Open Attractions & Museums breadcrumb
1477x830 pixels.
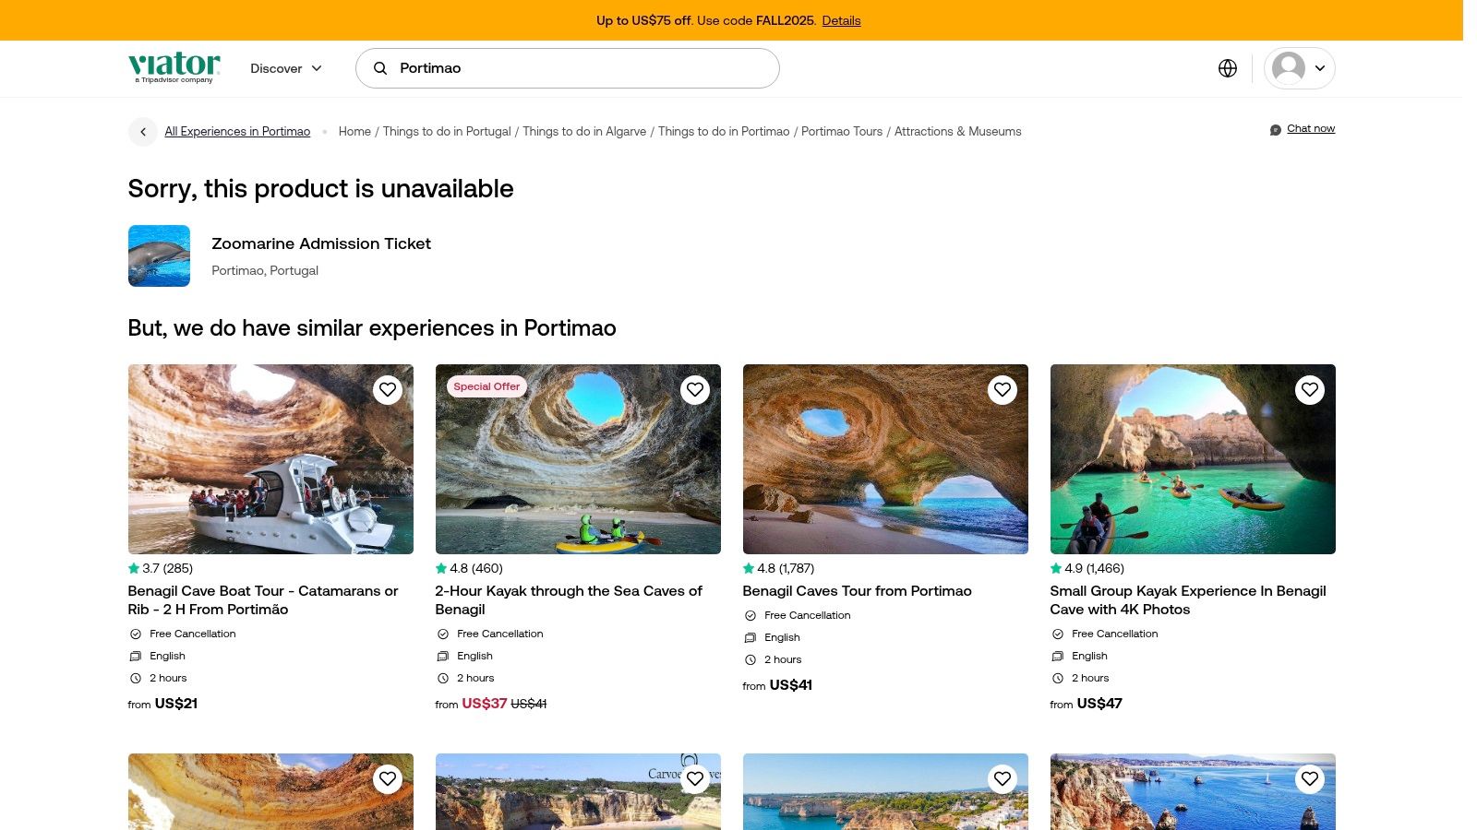958,132
